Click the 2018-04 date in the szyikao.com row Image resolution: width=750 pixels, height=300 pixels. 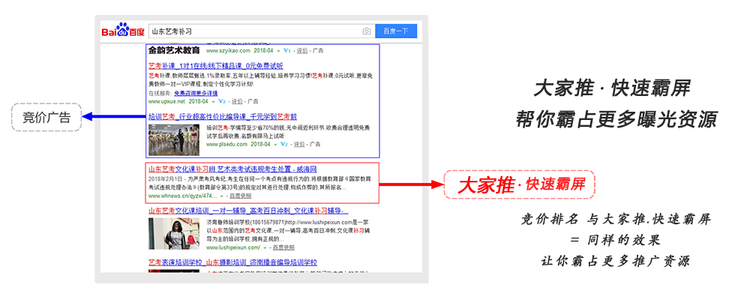click(263, 51)
